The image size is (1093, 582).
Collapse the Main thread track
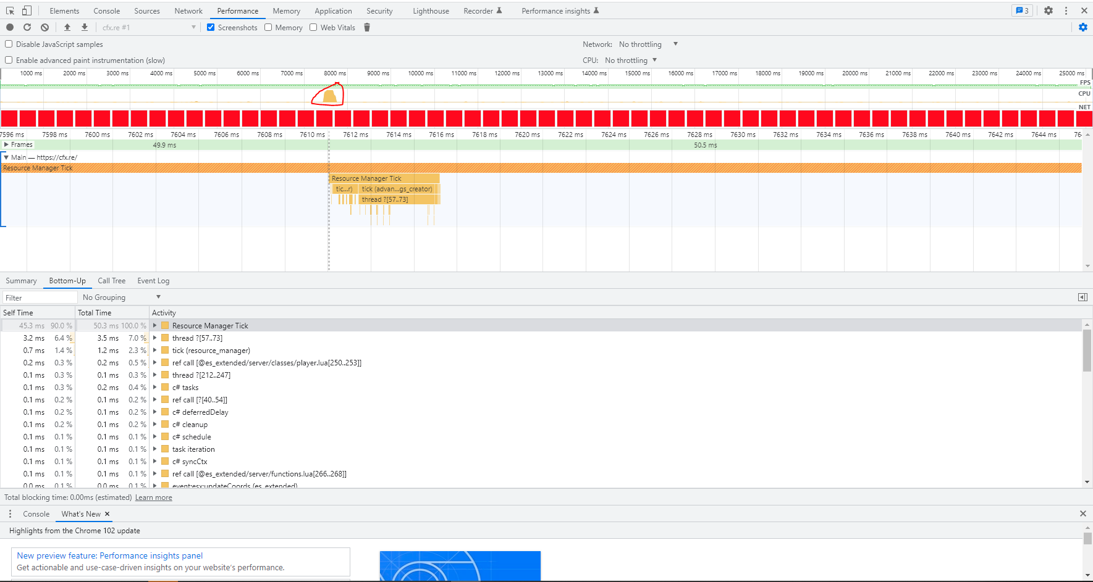pyautogui.click(x=6, y=157)
